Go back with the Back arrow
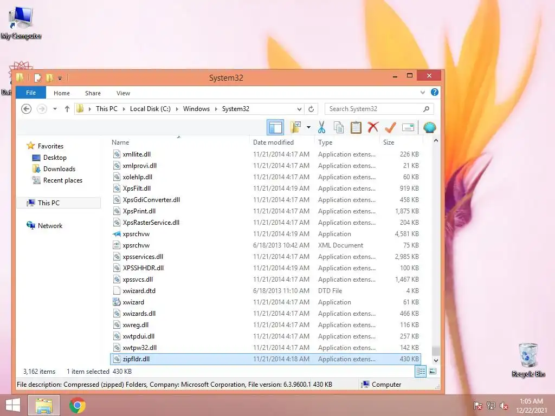This screenshot has width=555, height=416. click(26, 108)
